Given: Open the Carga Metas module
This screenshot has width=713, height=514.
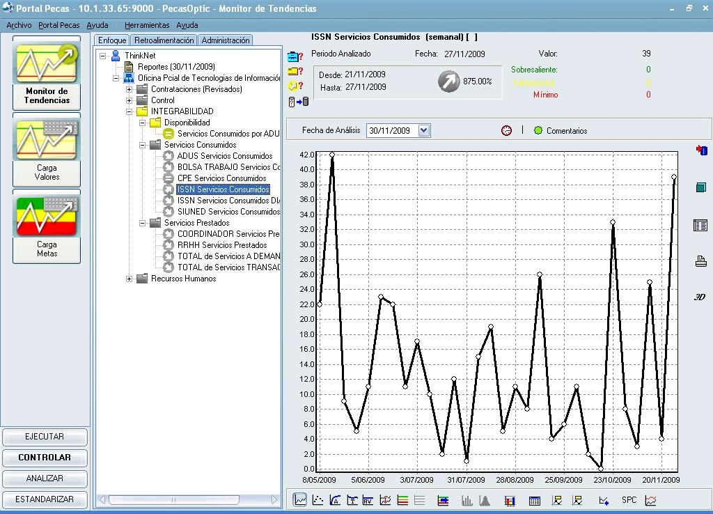Looking at the screenshot, I should tap(47, 226).
